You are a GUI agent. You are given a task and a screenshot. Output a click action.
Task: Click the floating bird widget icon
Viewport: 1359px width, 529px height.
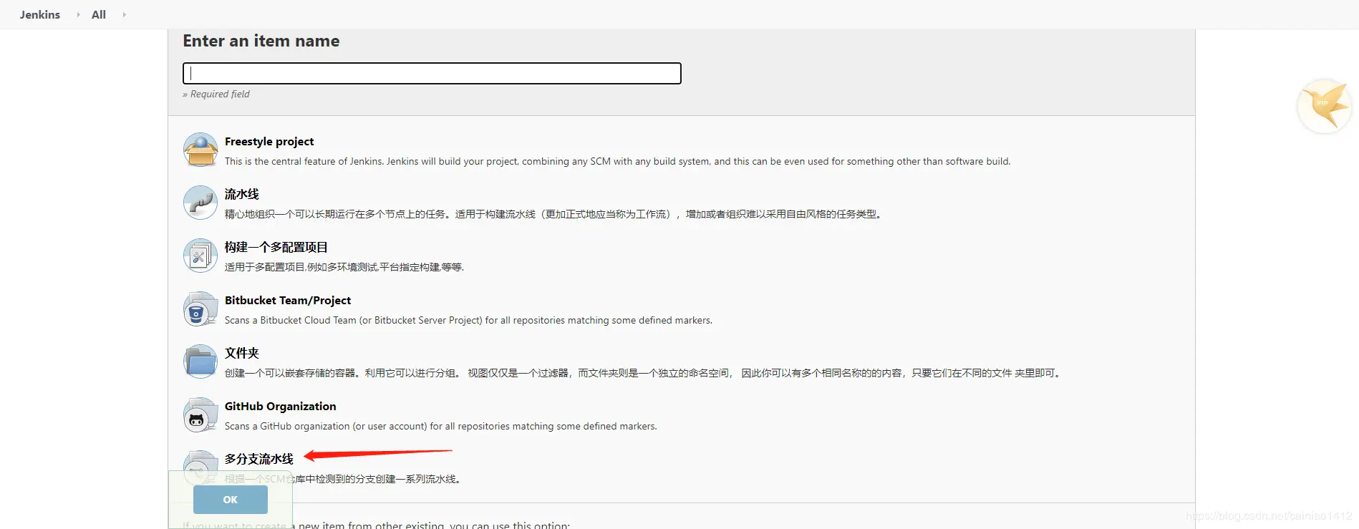pos(1325,106)
